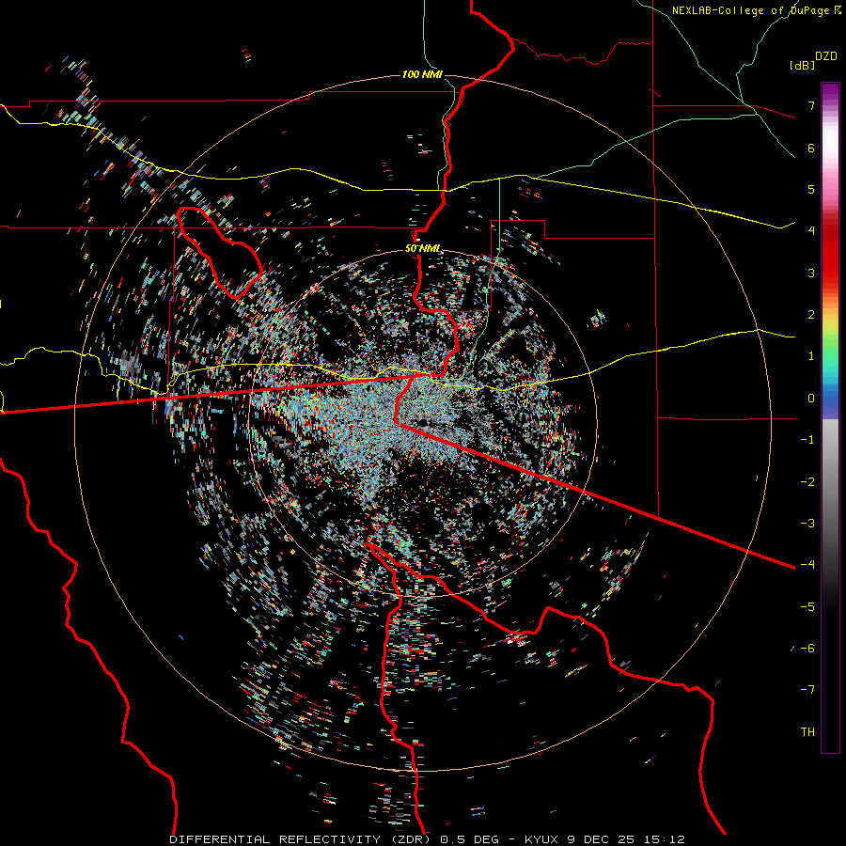This screenshot has width=846, height=846.
Task: Click the -6 value on color scale
Action: [x=807, y=648]
